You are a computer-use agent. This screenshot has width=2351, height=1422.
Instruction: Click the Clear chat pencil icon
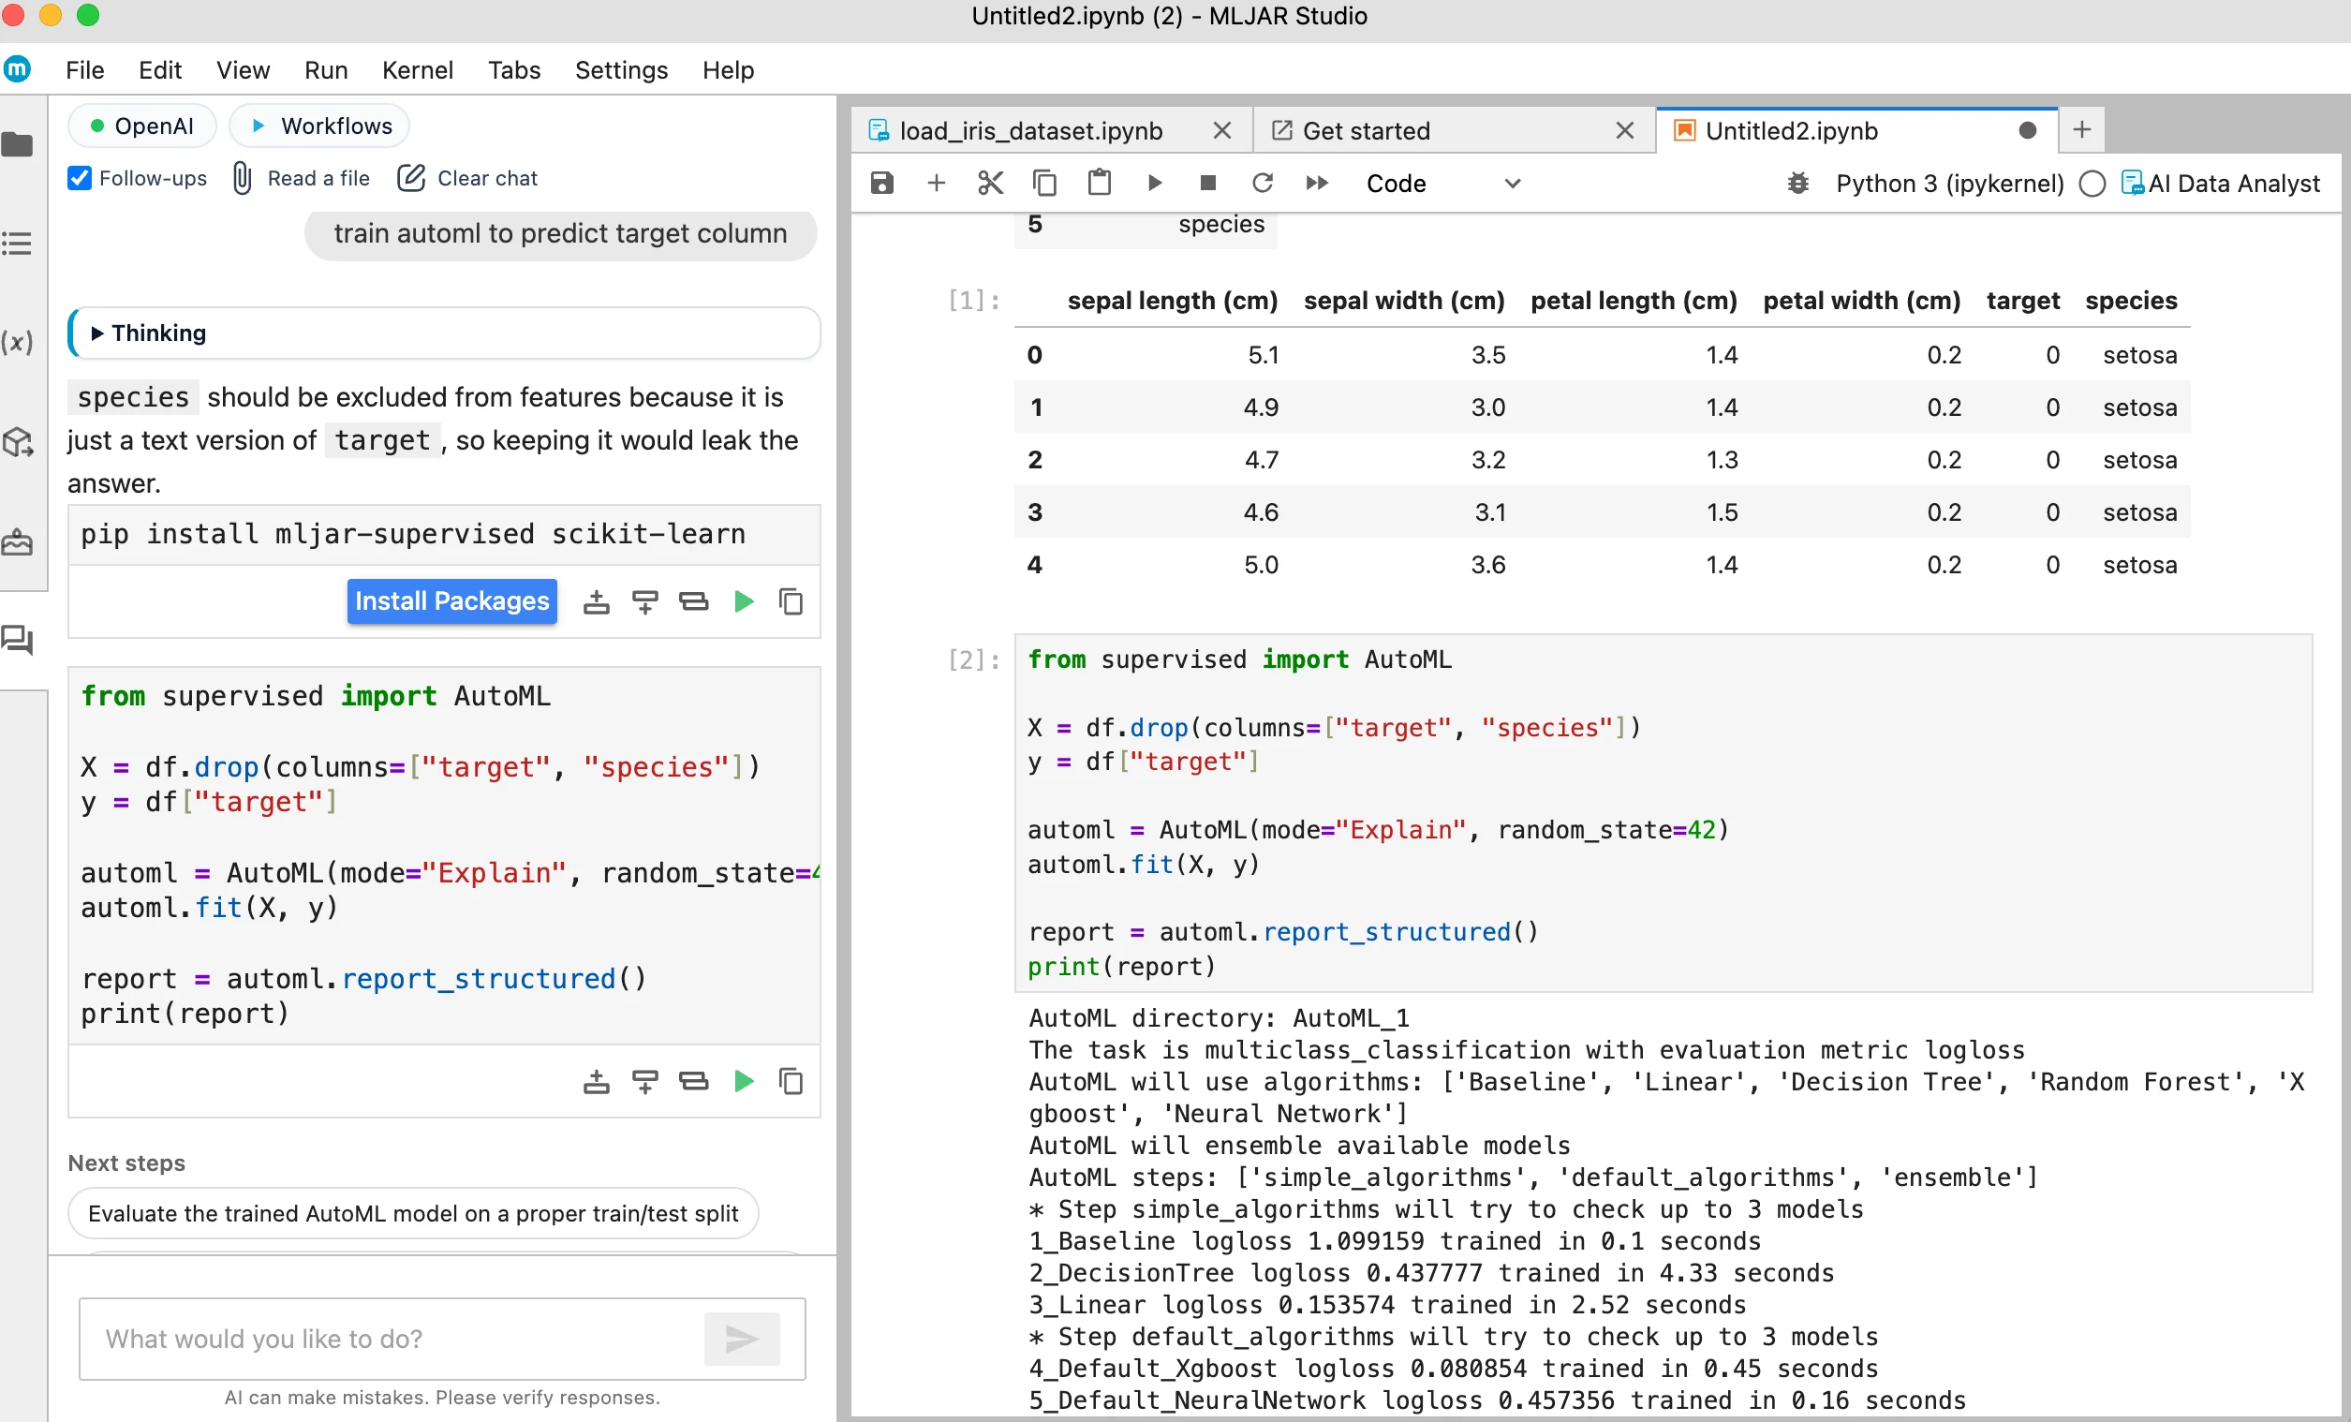(411, 179)
